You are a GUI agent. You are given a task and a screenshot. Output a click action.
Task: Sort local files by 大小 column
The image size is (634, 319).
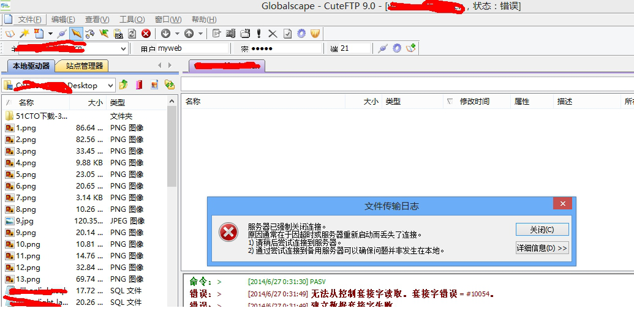[x=88, y=103]
